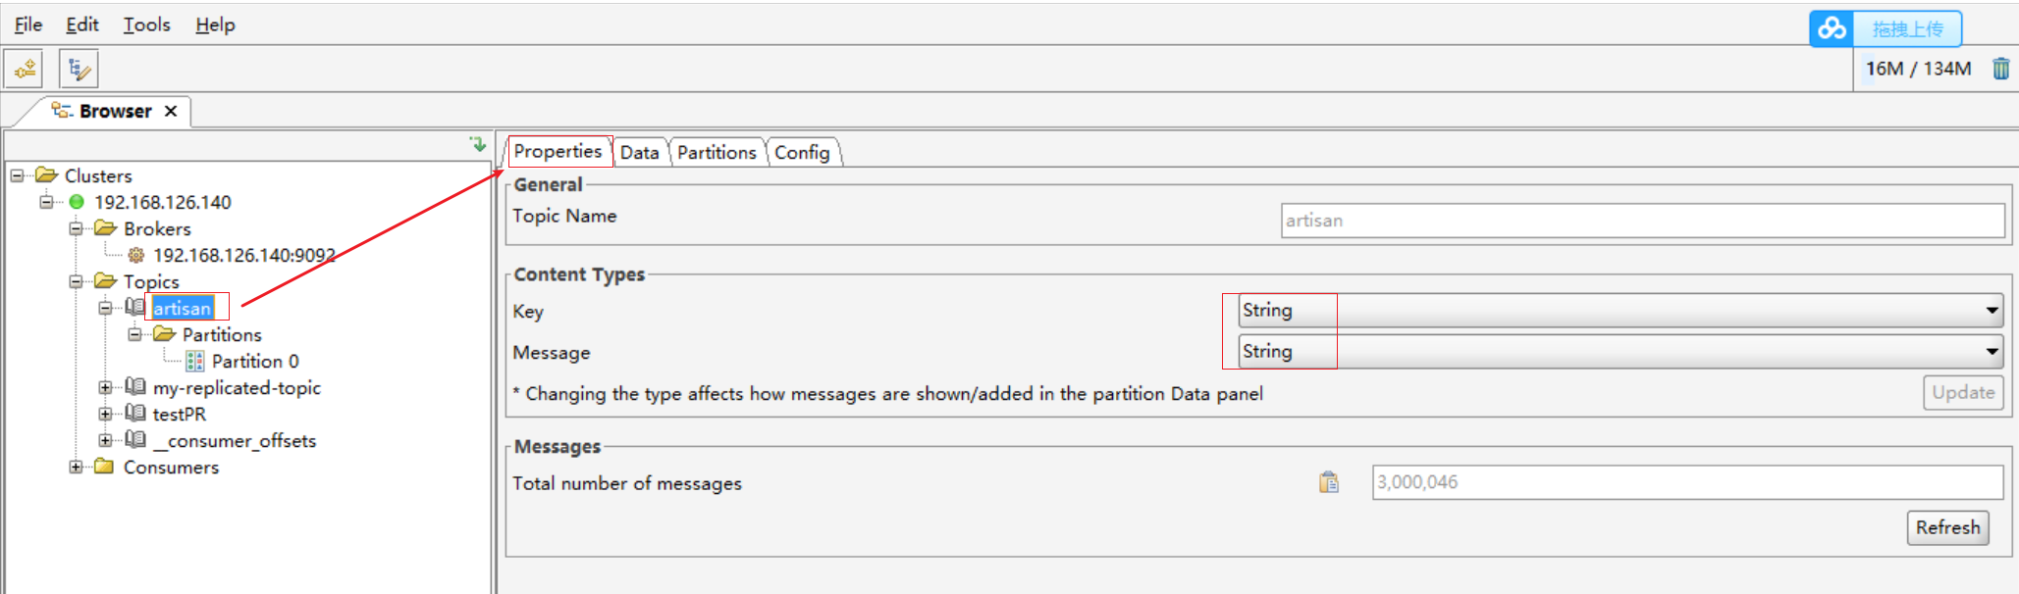Open the File menu
This screenshot has width=2019, height=594.
click(x=27, y=25)
